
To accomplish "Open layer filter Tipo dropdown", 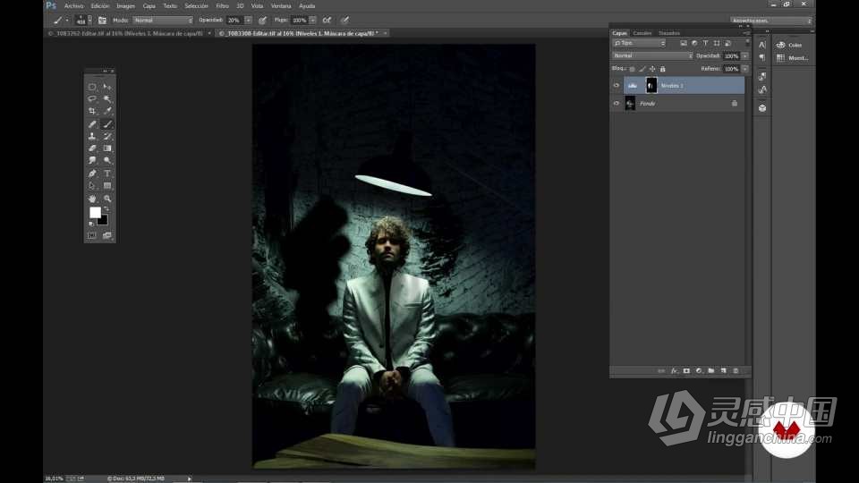I will tap(639, 43).
